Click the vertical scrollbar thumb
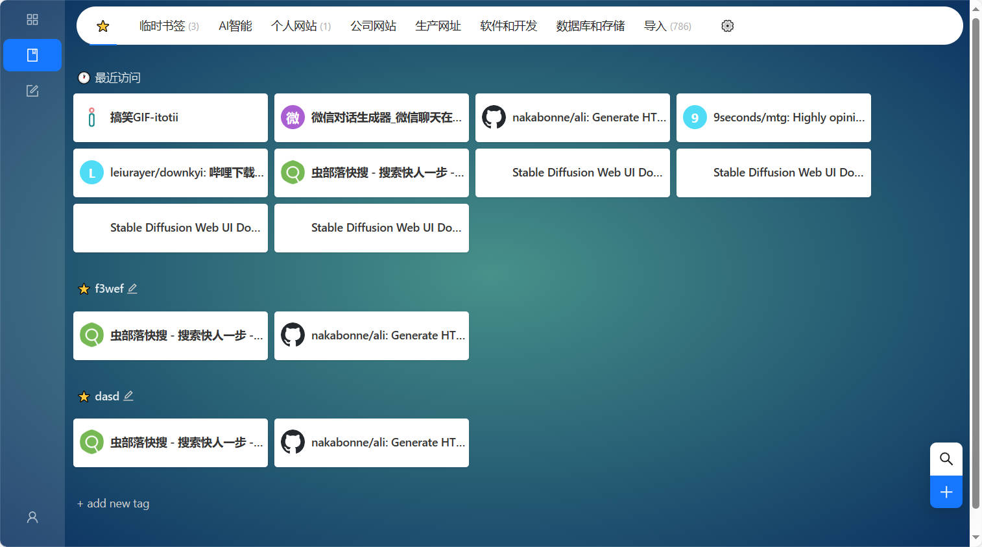Image resolution: width=982 pixels, height=547 pixels. pyautogui.click(x=976, y=263)
